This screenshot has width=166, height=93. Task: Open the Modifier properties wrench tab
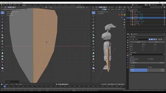click(128, 55)
